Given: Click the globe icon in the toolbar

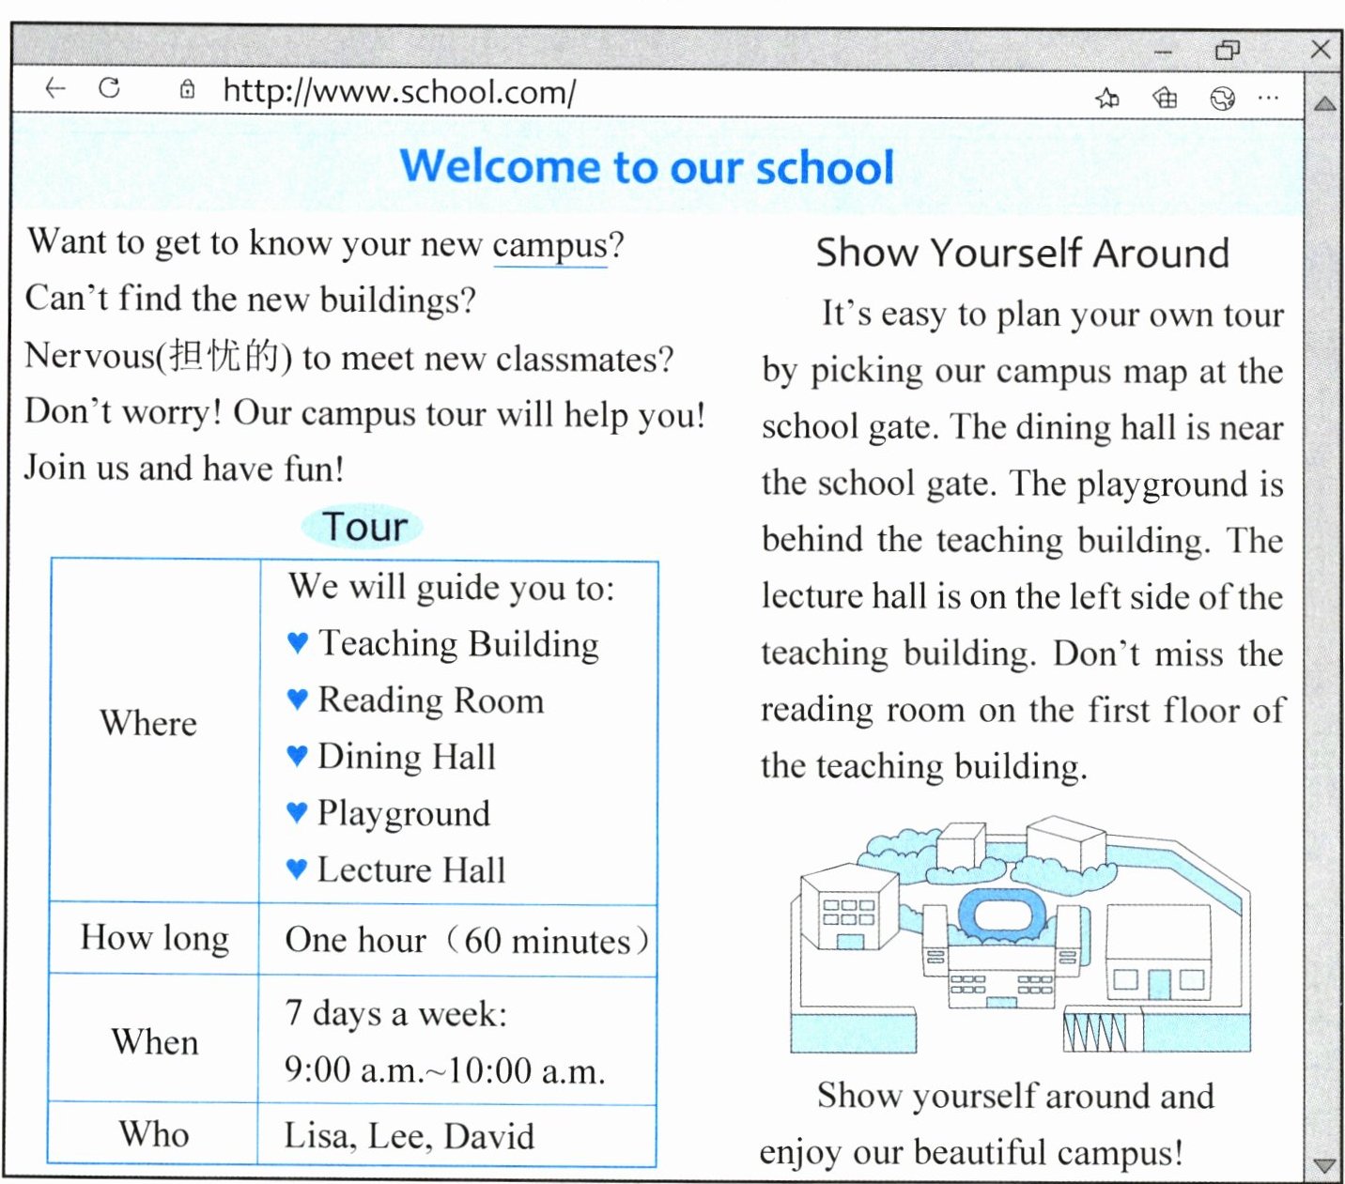Looking at the screenshot, I should click(x=1222, y=99).
